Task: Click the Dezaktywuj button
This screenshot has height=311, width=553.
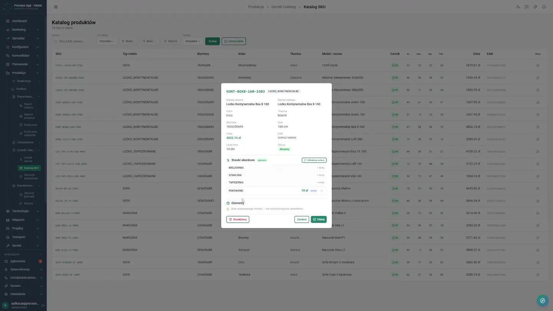Action: 238,220
